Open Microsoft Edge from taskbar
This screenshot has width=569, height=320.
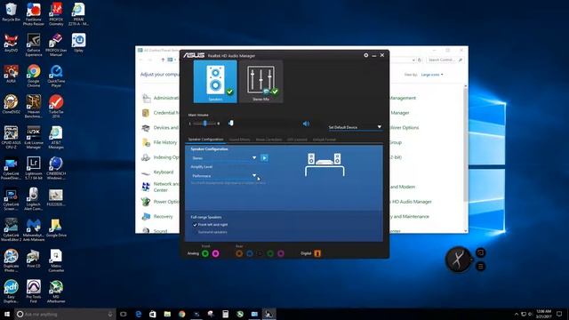139,314
